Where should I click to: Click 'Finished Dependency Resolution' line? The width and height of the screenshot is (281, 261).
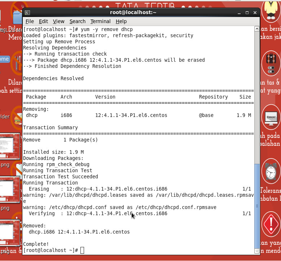click(x=72, y=66)
